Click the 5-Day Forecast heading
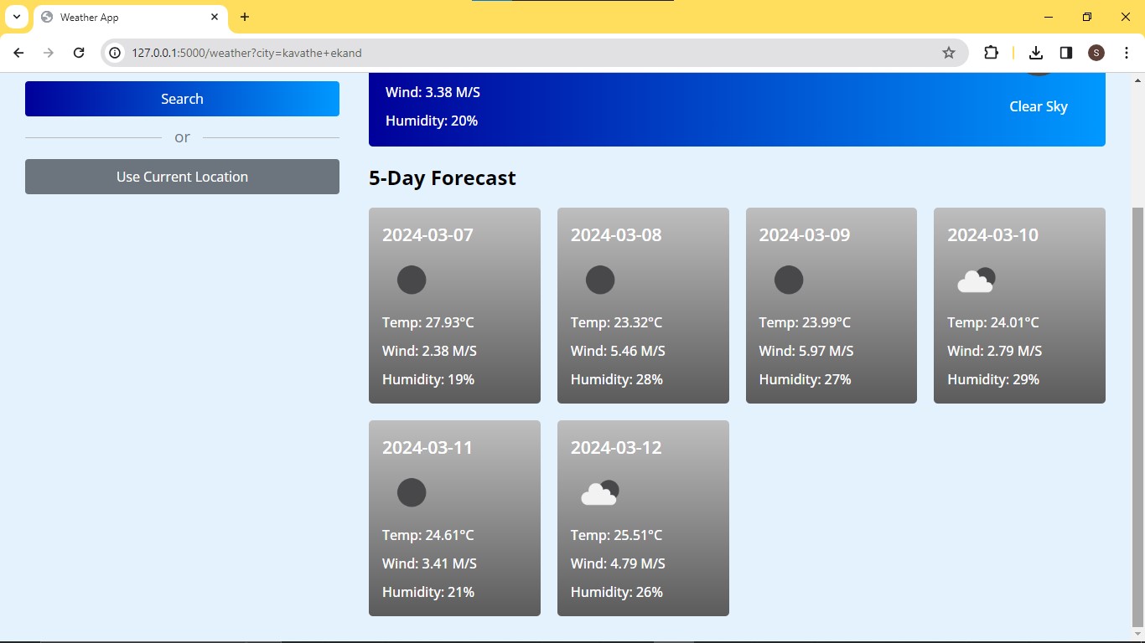The image size is (1145, 643). point(443,178)
